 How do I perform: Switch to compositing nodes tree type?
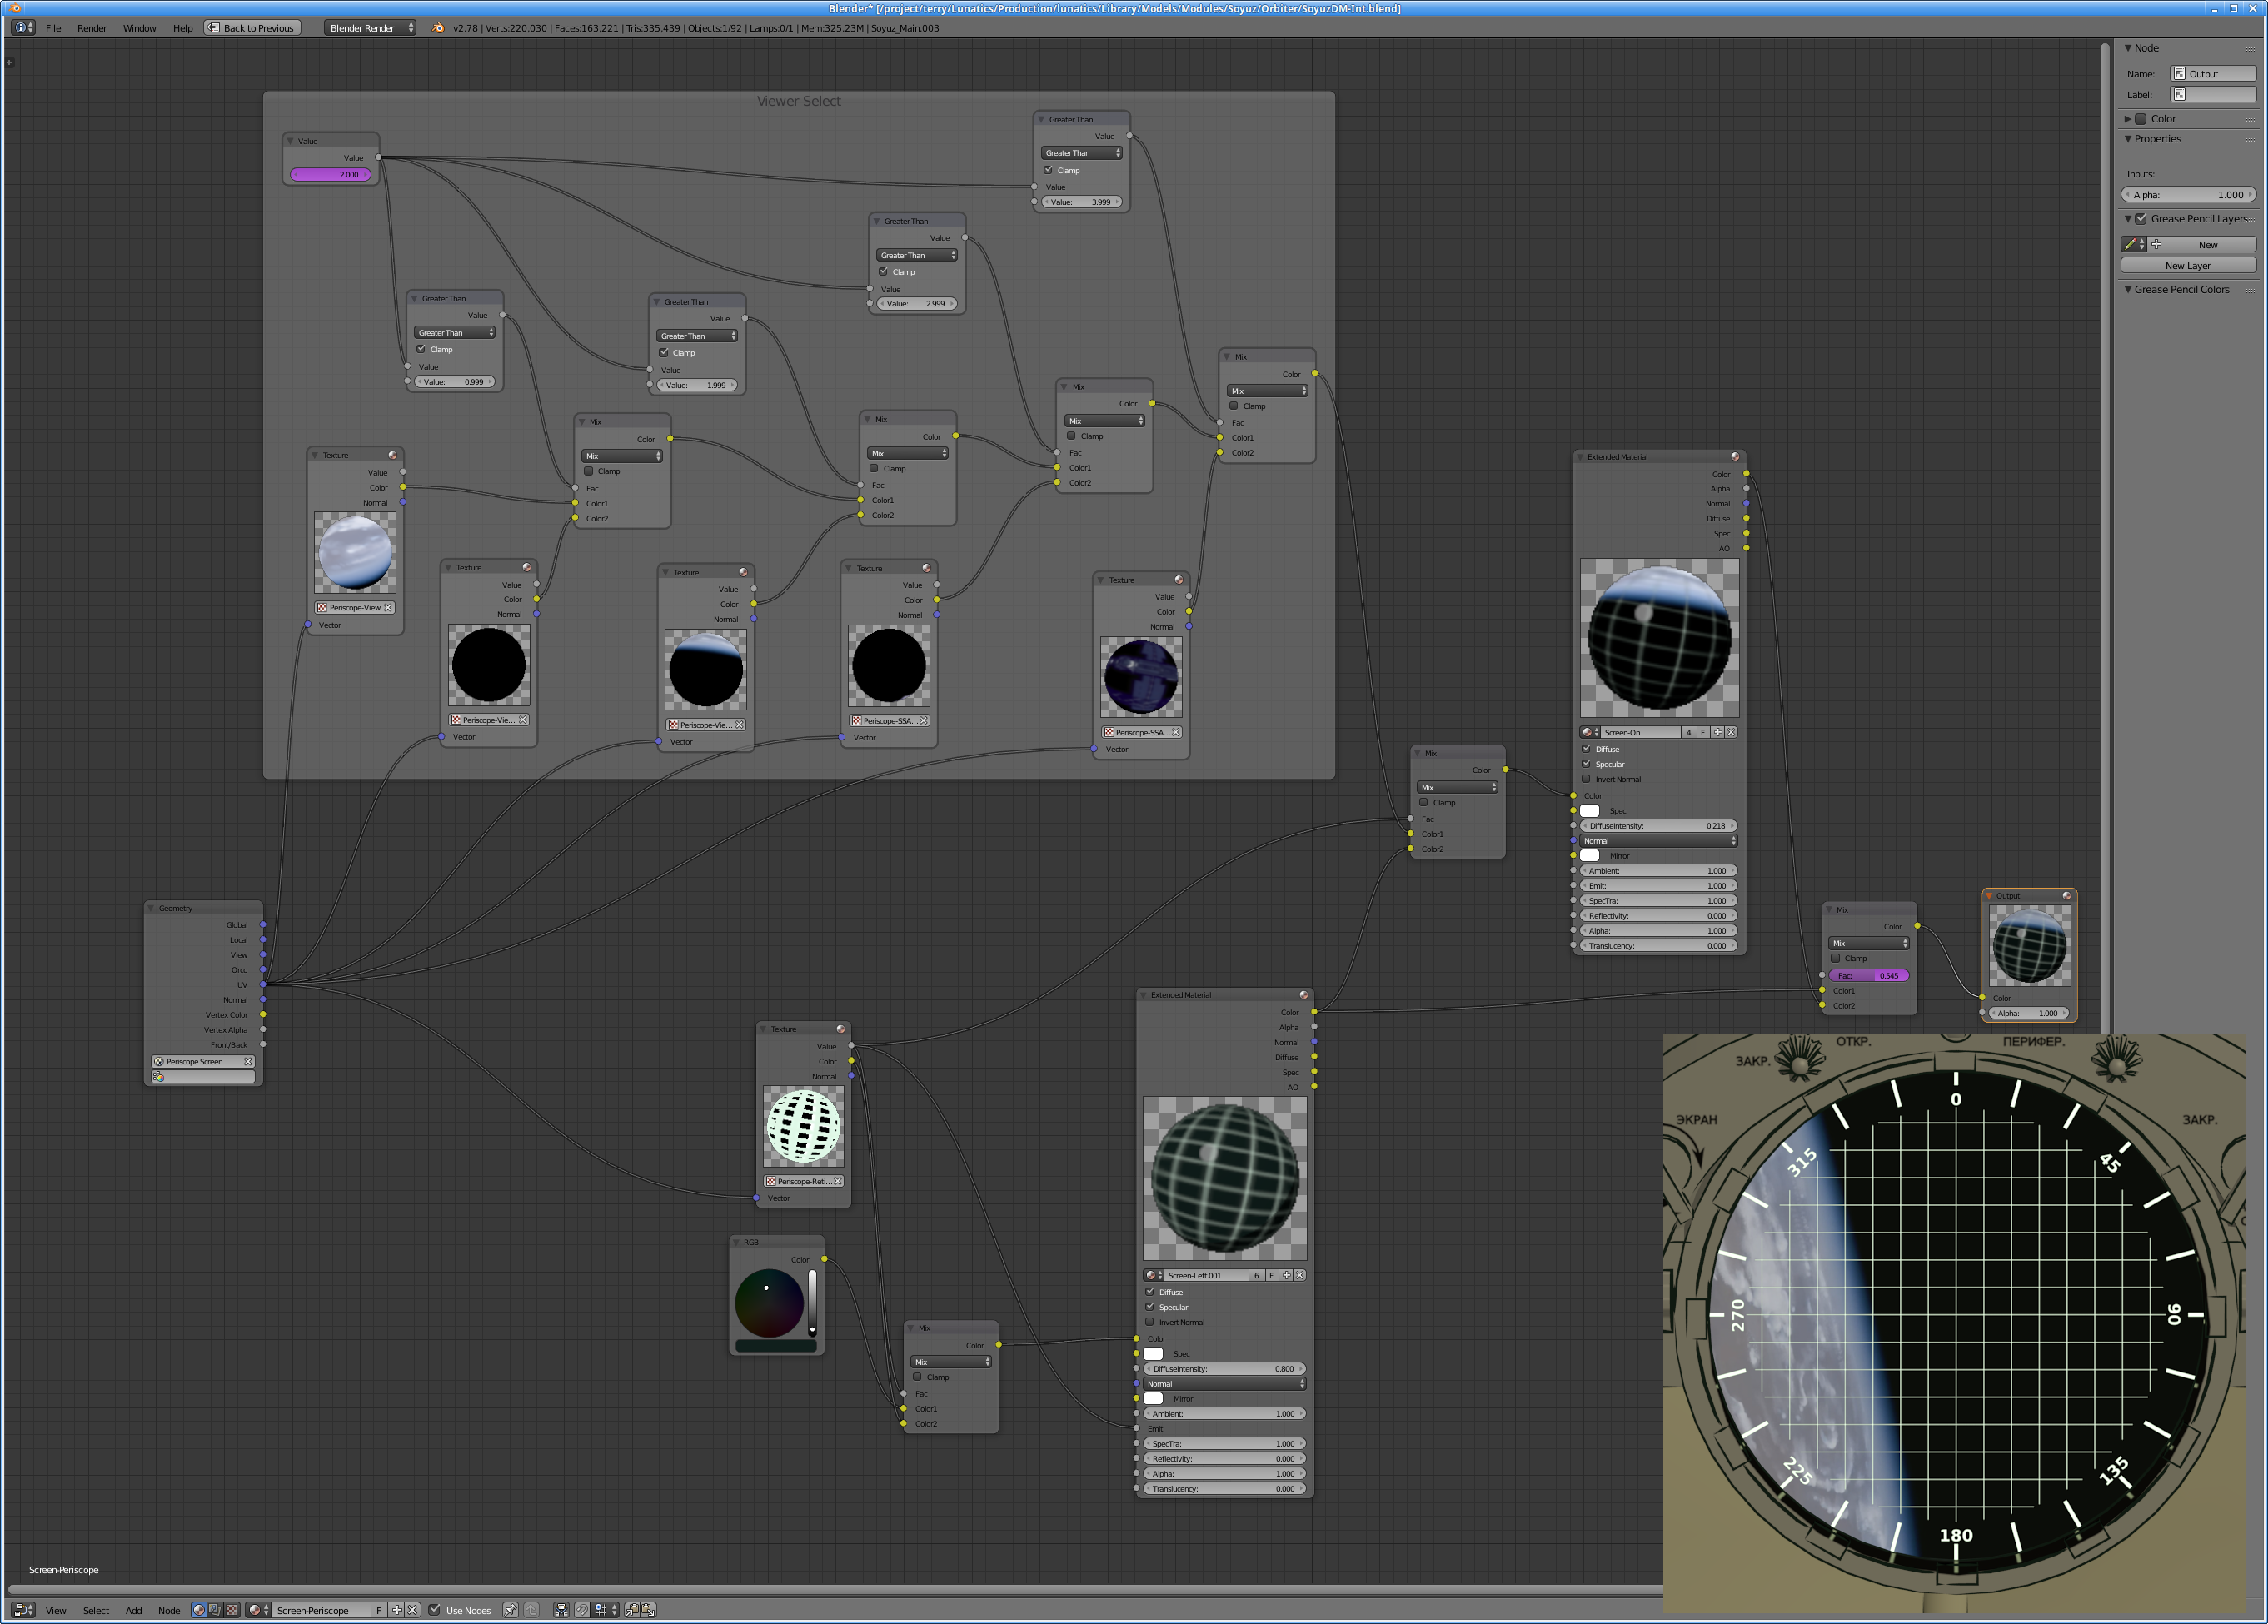click(215, 1610)
